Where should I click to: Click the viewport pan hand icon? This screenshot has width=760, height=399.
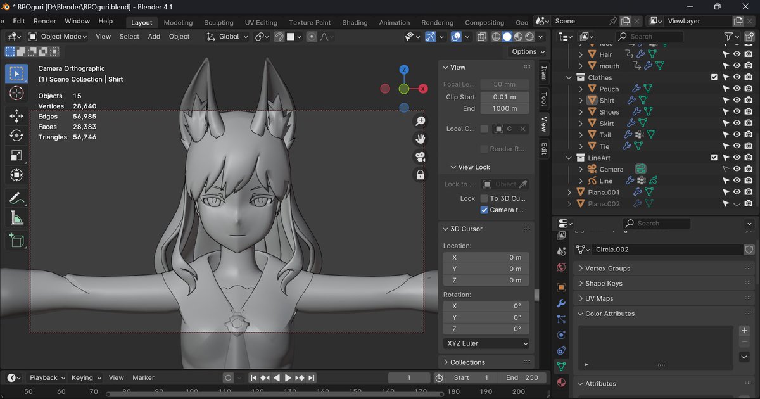click(421, 139)
